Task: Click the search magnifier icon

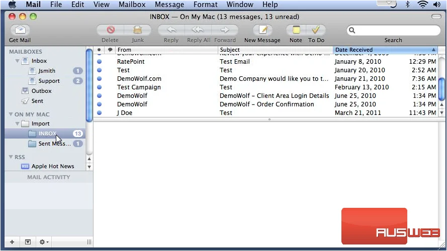Action: pos(352,30)
